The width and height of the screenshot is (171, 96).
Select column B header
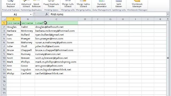pos(28,19)
